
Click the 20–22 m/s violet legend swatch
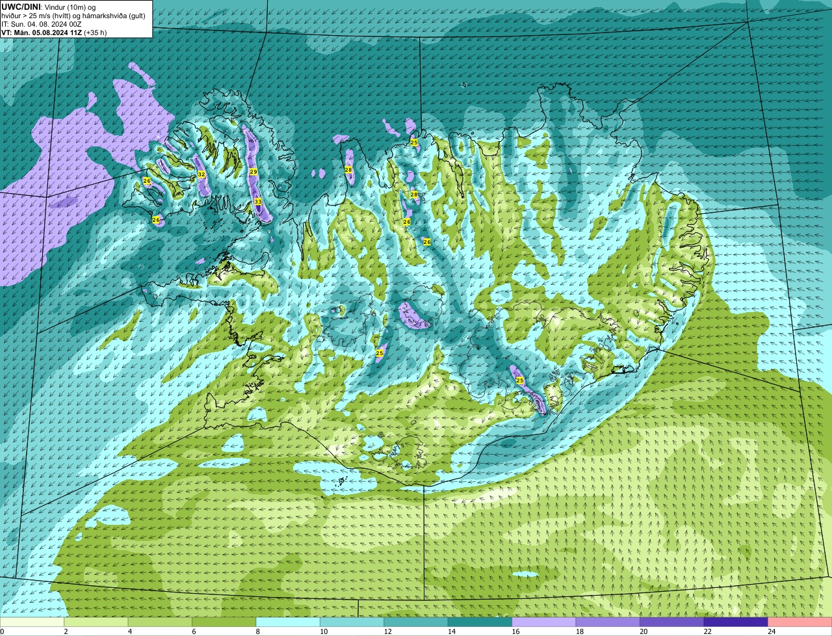point(672,622)
